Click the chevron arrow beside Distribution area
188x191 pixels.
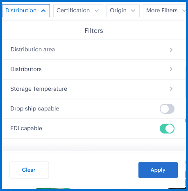pos(171,50)
